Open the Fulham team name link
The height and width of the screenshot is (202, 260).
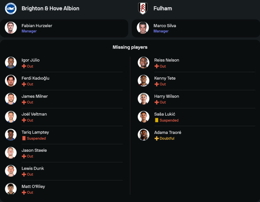pos(163,9)
